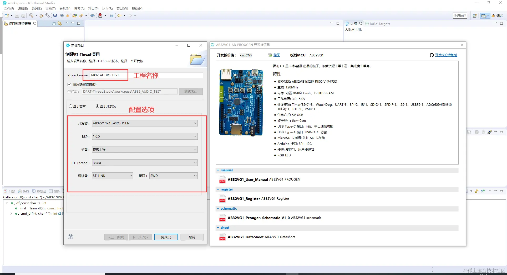Screen dimensions: 507x275
Task: Open the 源码(S) menu
Action: click(37, 9)
